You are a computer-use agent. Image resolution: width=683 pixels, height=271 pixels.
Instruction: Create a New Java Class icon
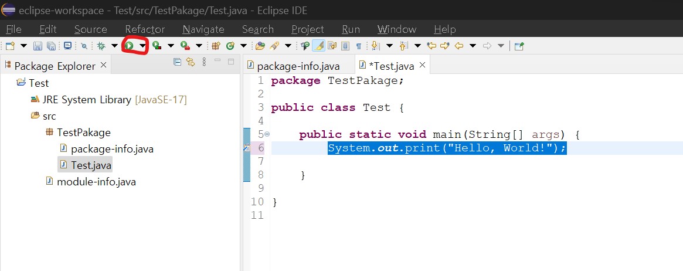[230, 46]
